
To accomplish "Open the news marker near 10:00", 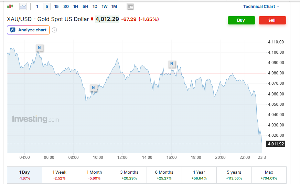I will pyautogui.click(x=93, y=88).
